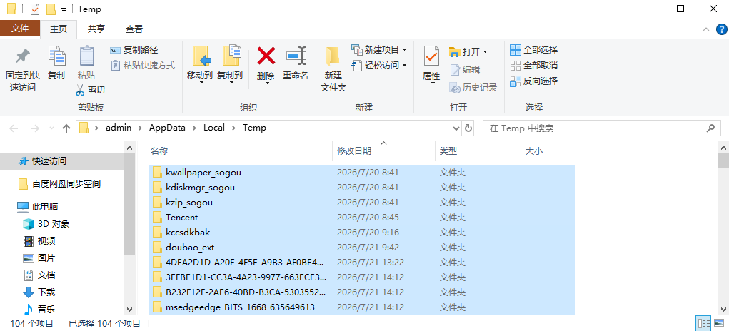The image size is (729, 331).
Task: Expand the address bar history dropdown
Action: pyautogui.click(x=456, y=128)
